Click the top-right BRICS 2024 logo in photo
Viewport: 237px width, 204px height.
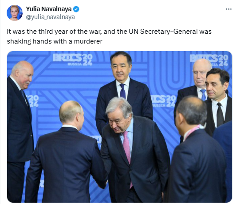pos(209,60)
